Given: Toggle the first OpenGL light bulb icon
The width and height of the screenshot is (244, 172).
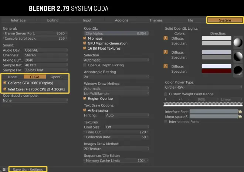Looking at the screenshot, I should coord(166,38).
